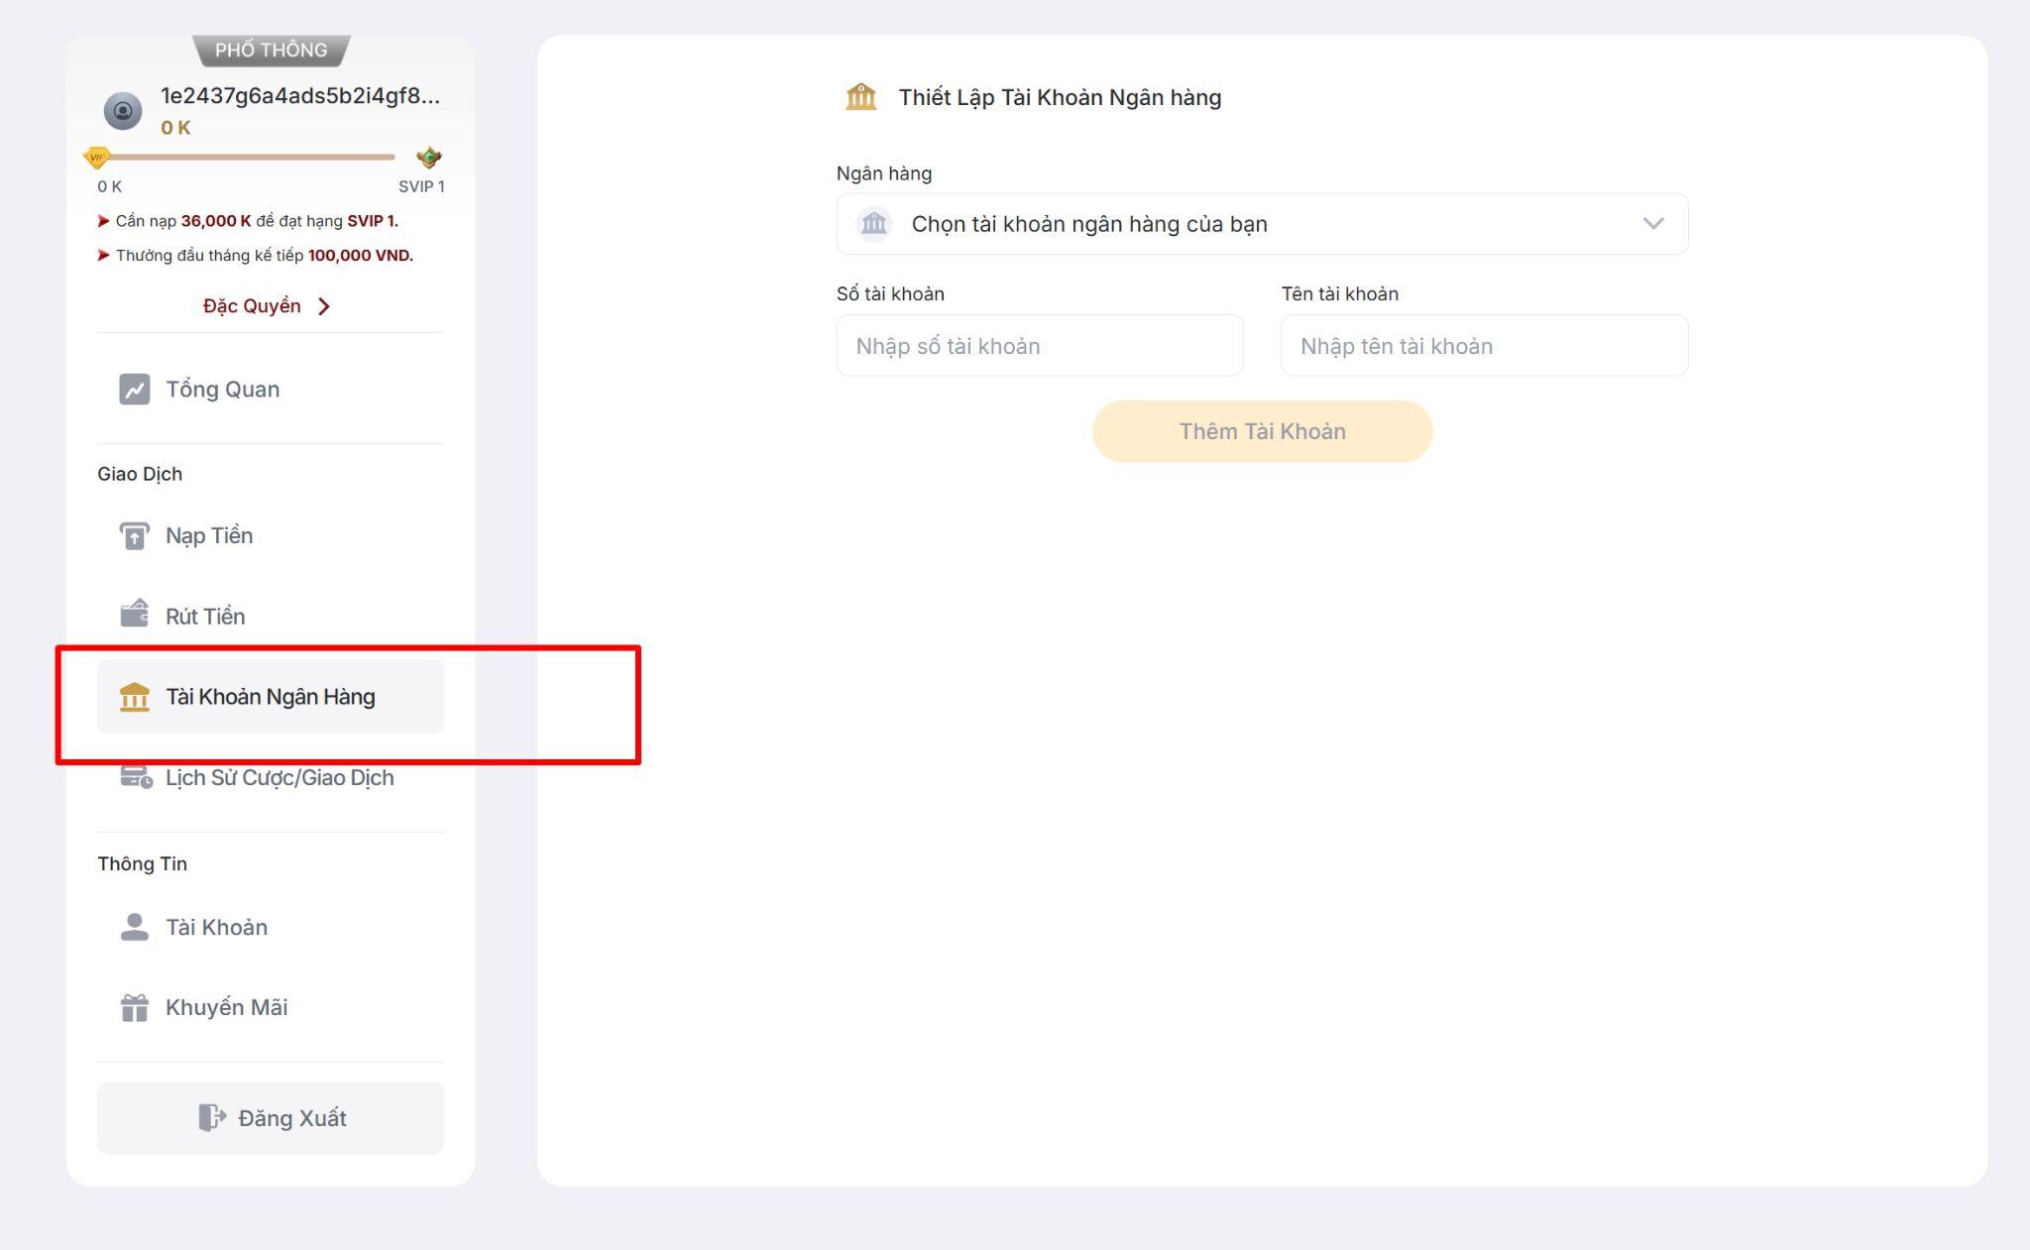Click the user avatar icon
The image size is (2030, 1250).
coord(123,110)
